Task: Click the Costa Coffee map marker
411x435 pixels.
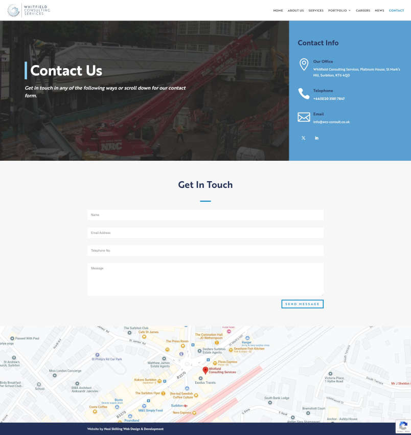Action: coord(95,411)
